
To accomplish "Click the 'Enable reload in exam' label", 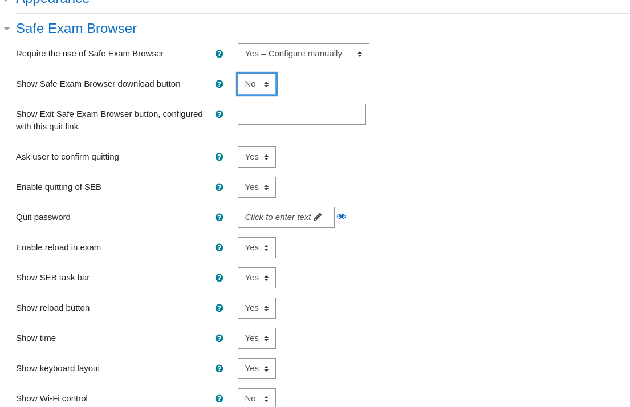I will (59, 247).
